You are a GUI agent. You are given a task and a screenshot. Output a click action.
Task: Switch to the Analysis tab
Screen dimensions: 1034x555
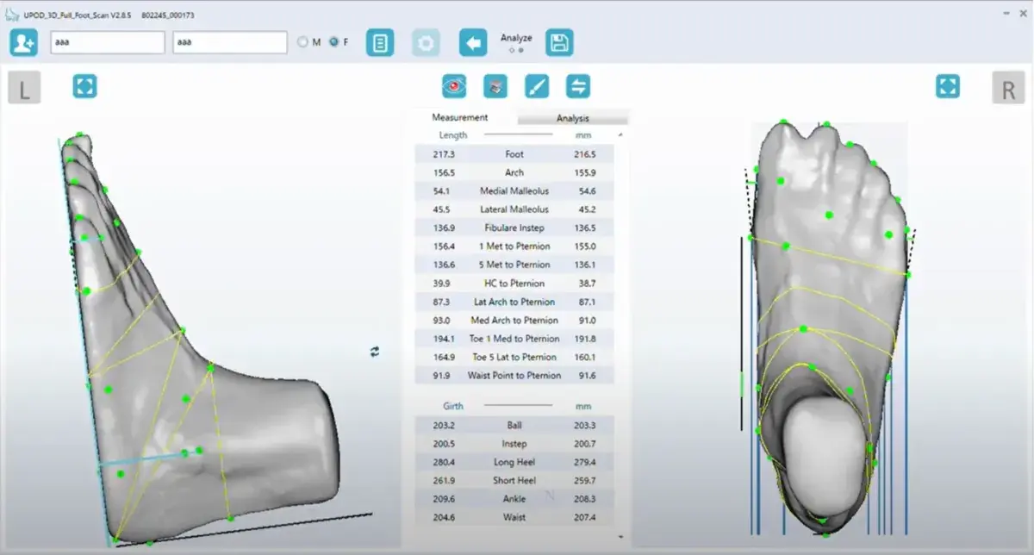[x=573, y=117]
